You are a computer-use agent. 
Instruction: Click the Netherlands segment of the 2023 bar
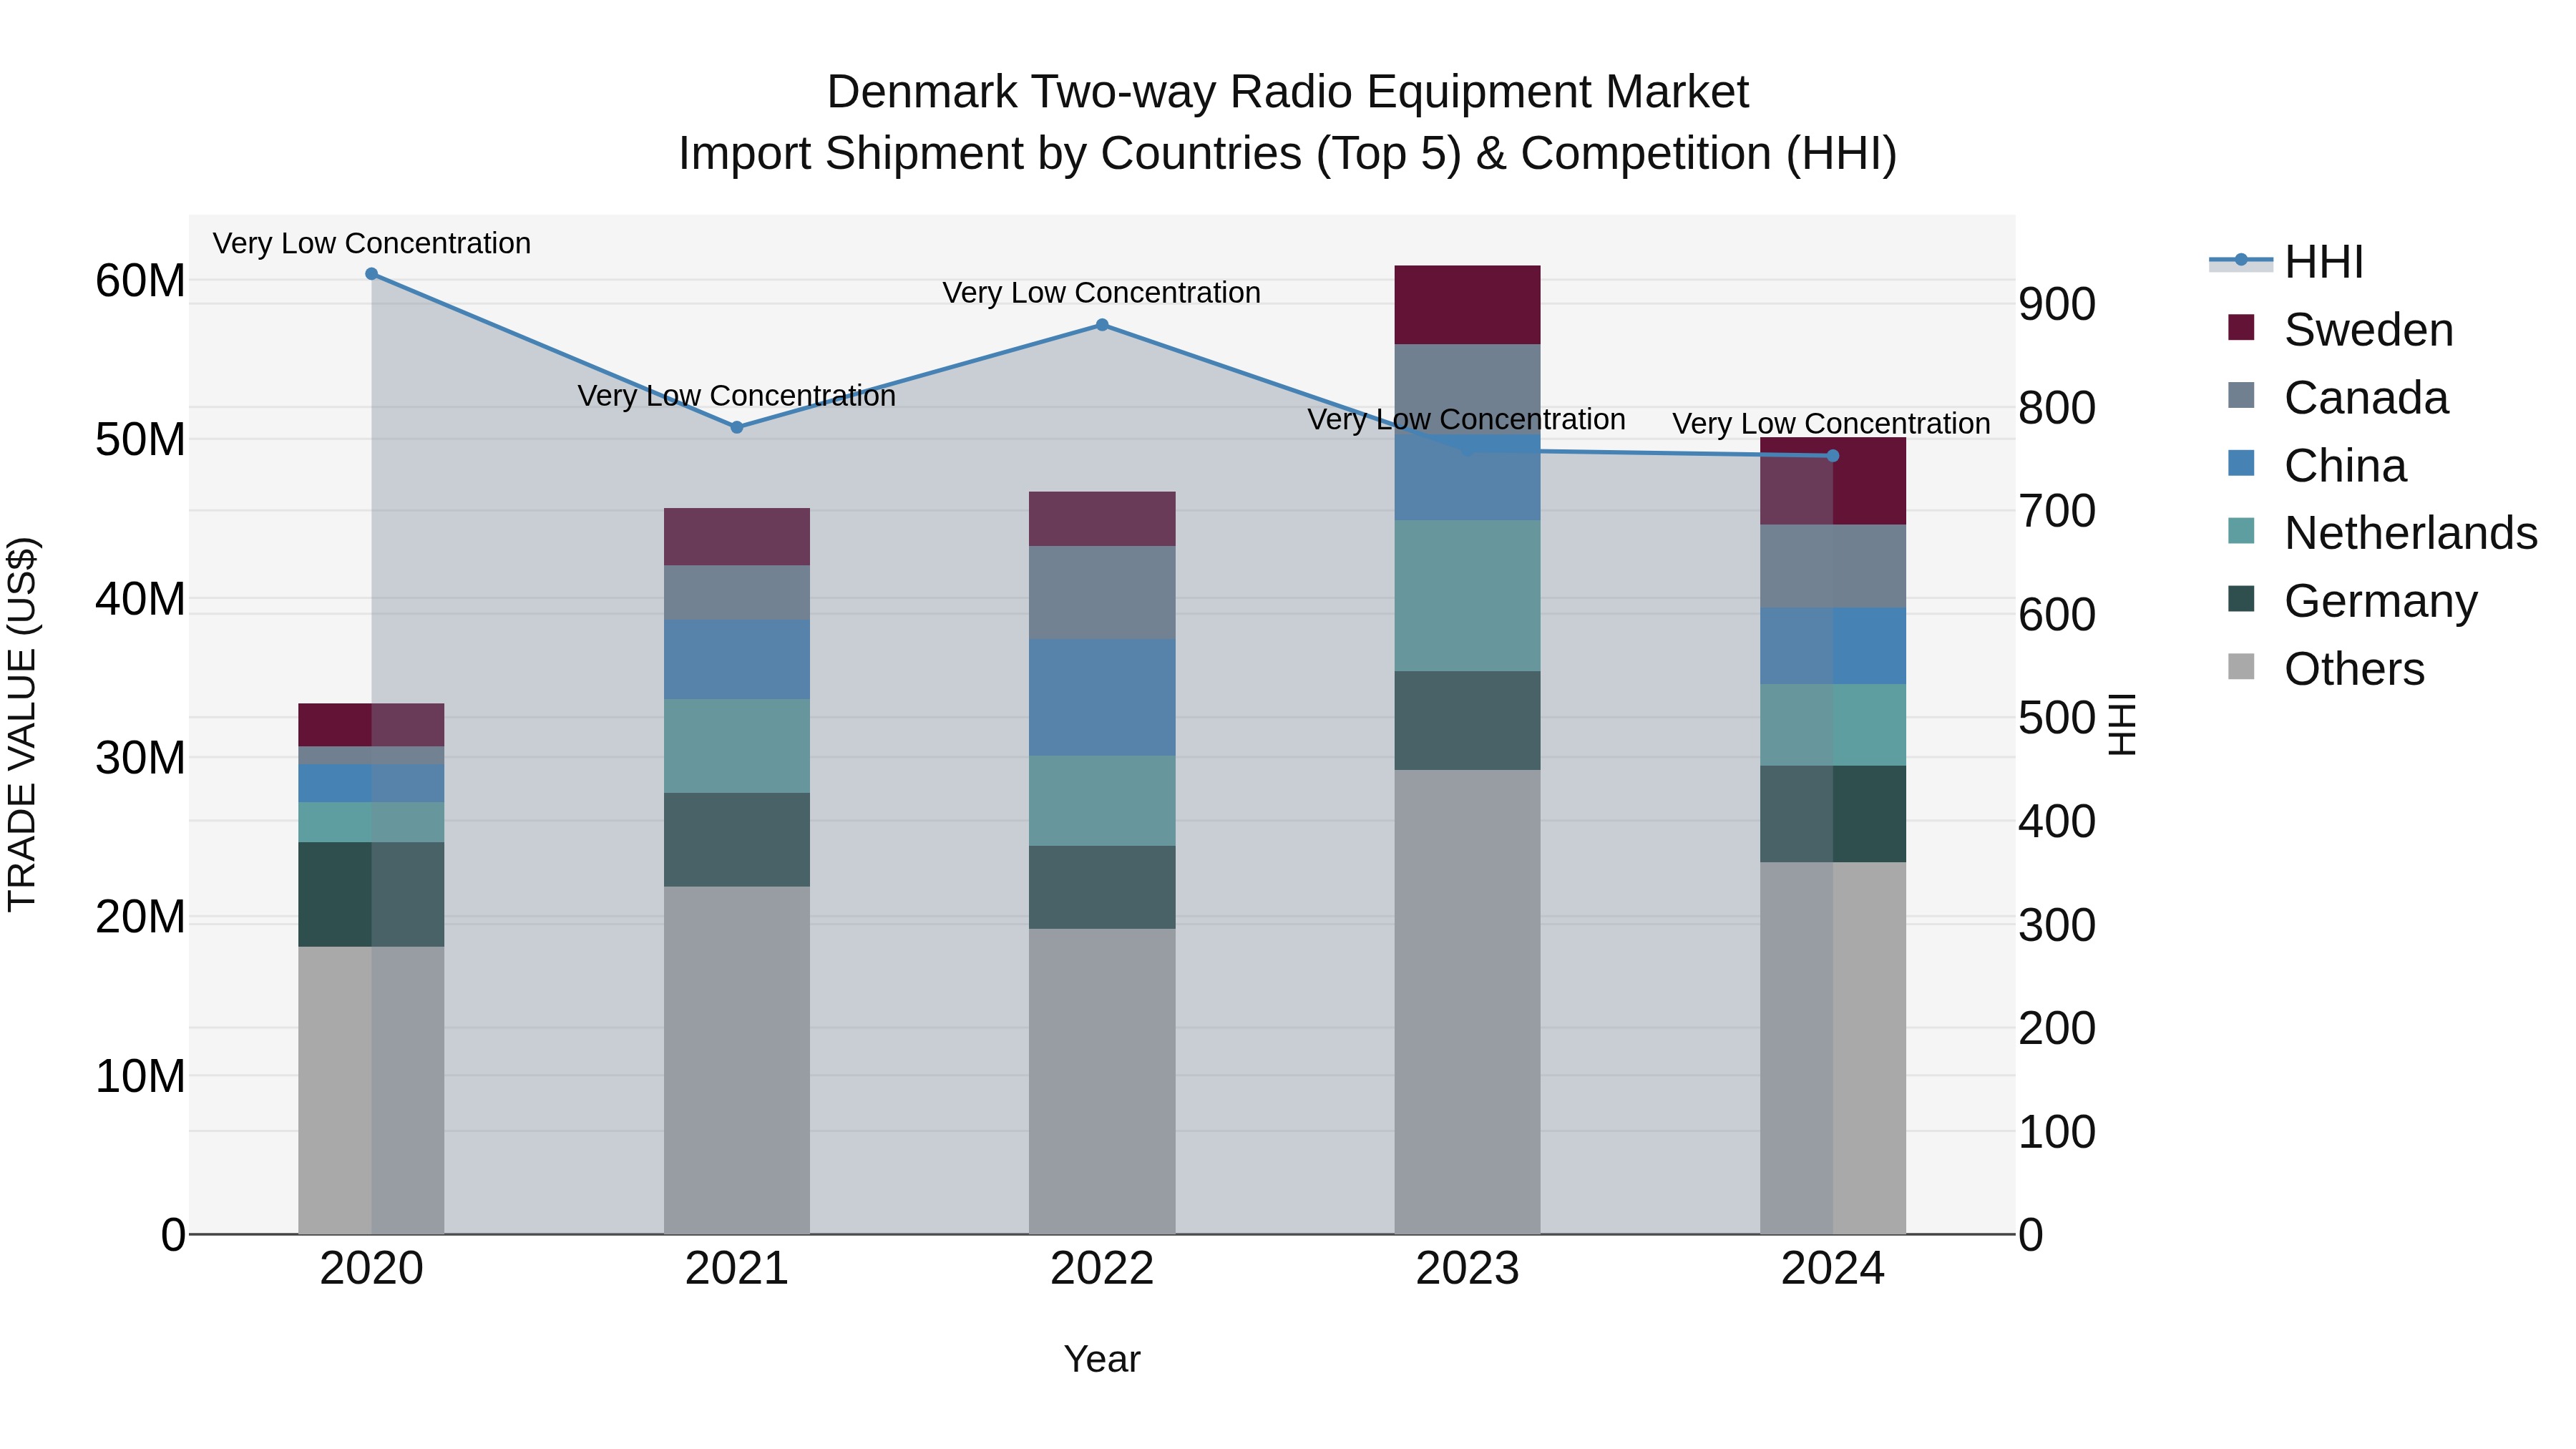pos(1467,596)
